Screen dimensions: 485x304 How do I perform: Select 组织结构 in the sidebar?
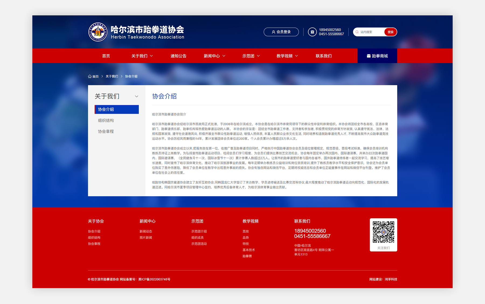[106, 120]
